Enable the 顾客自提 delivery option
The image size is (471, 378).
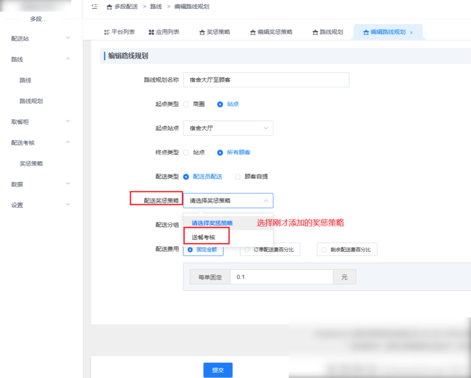237,176
